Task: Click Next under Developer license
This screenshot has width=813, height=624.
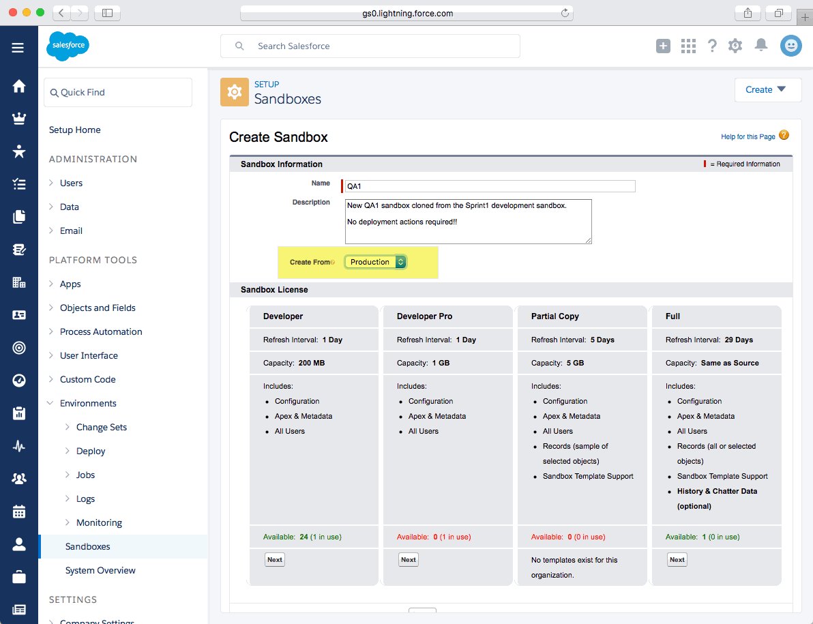Action: pyautogui.click(x=275, y=560)
